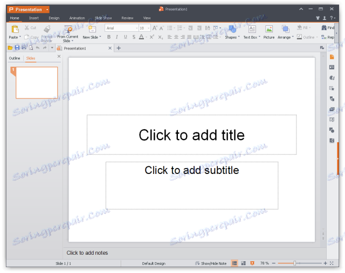
Task: Click the New Slide icon
Action: click(x=92, y=29)
